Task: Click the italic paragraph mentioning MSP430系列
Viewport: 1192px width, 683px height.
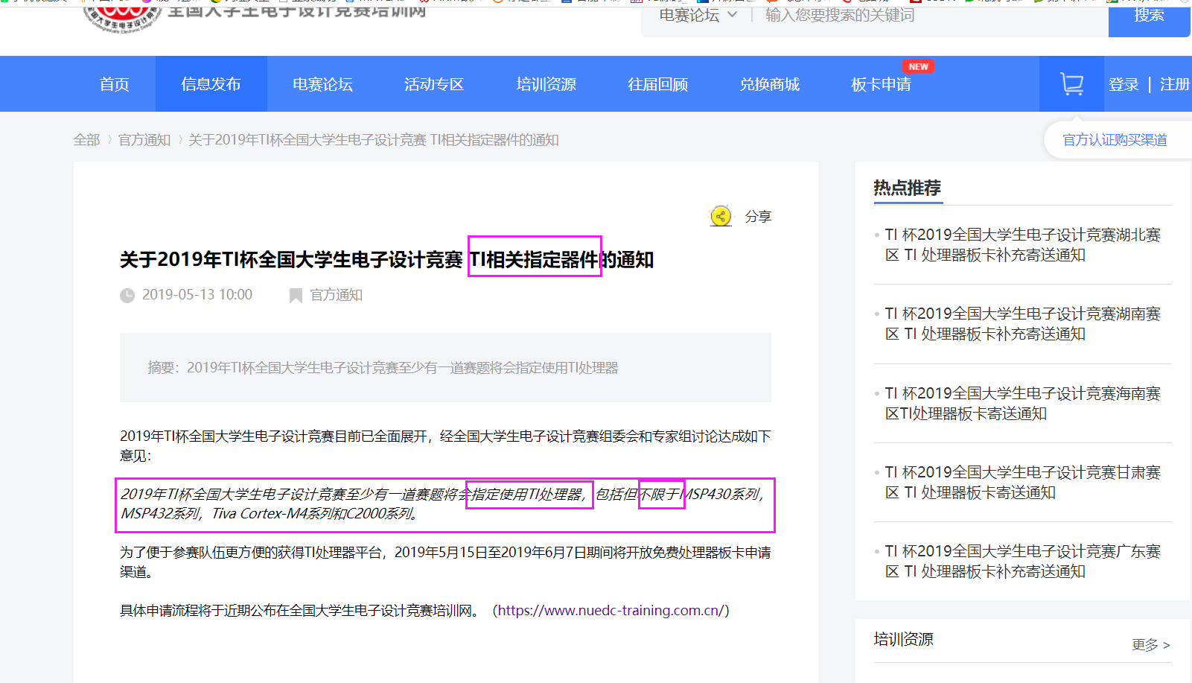Action: (x=445, y=504)
